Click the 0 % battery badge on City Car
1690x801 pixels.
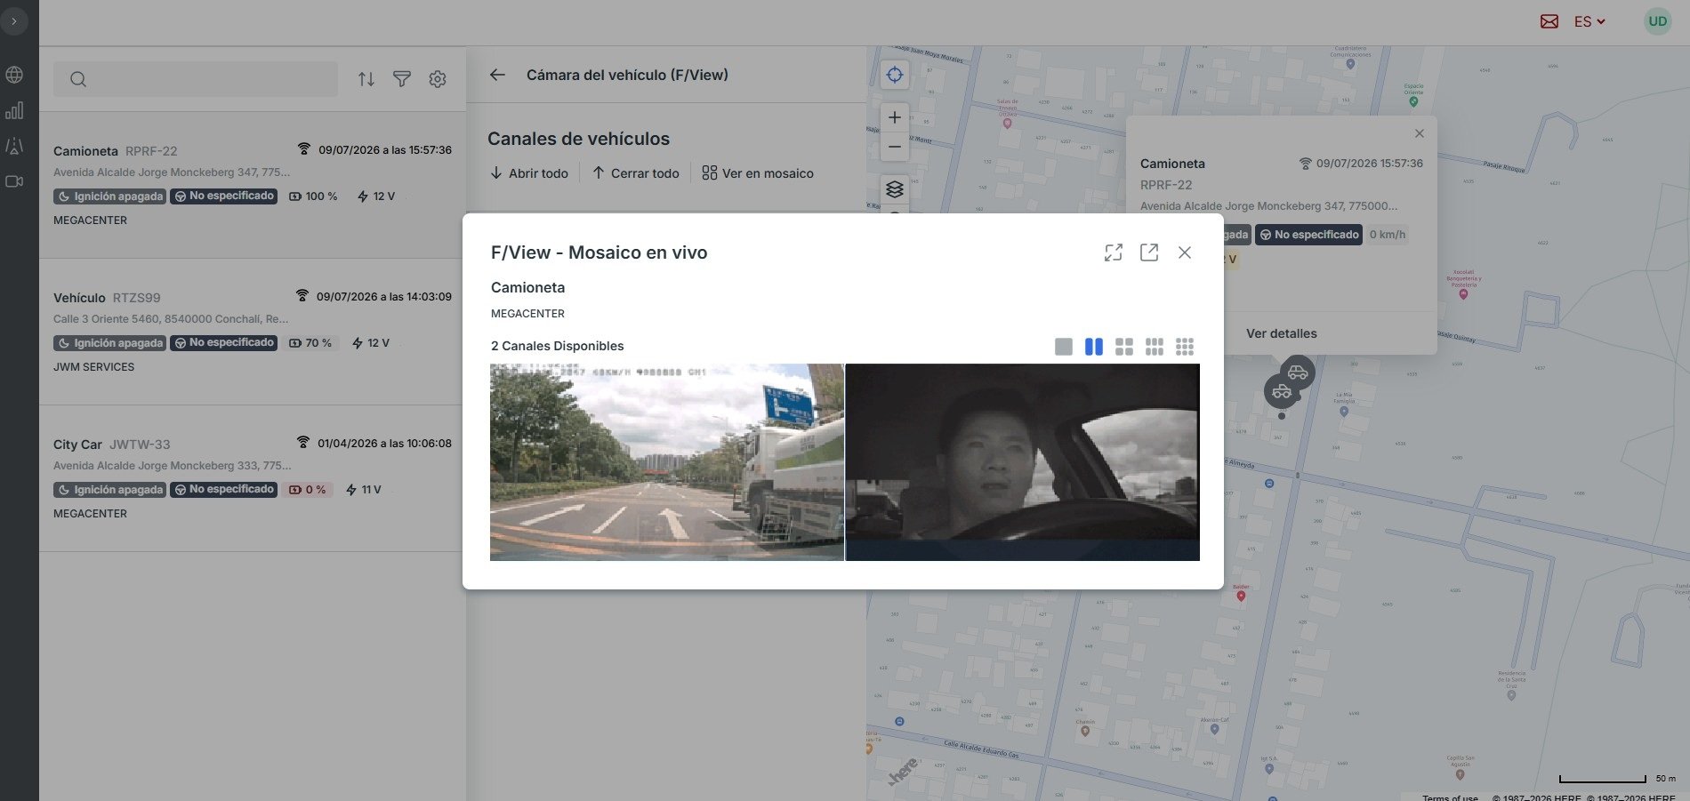click(x=308, y=490)
